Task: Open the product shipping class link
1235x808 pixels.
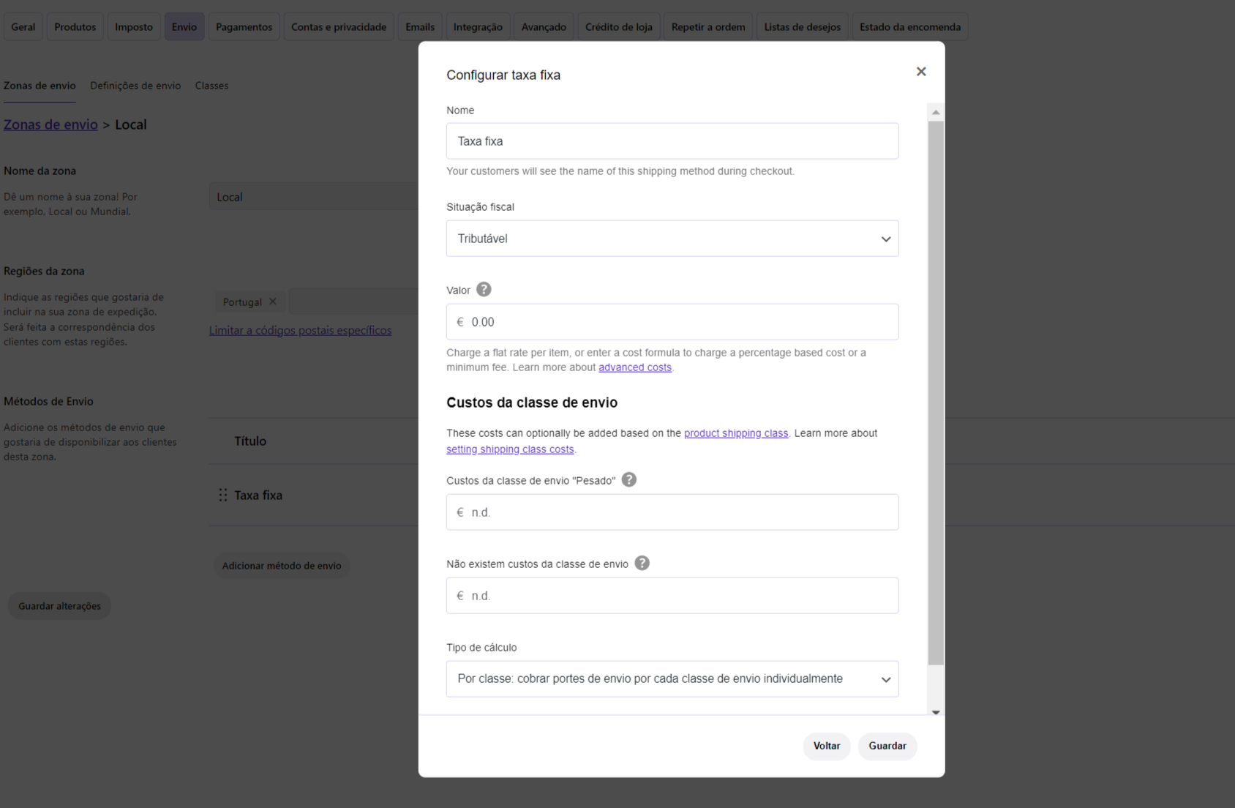Action: 736,433
